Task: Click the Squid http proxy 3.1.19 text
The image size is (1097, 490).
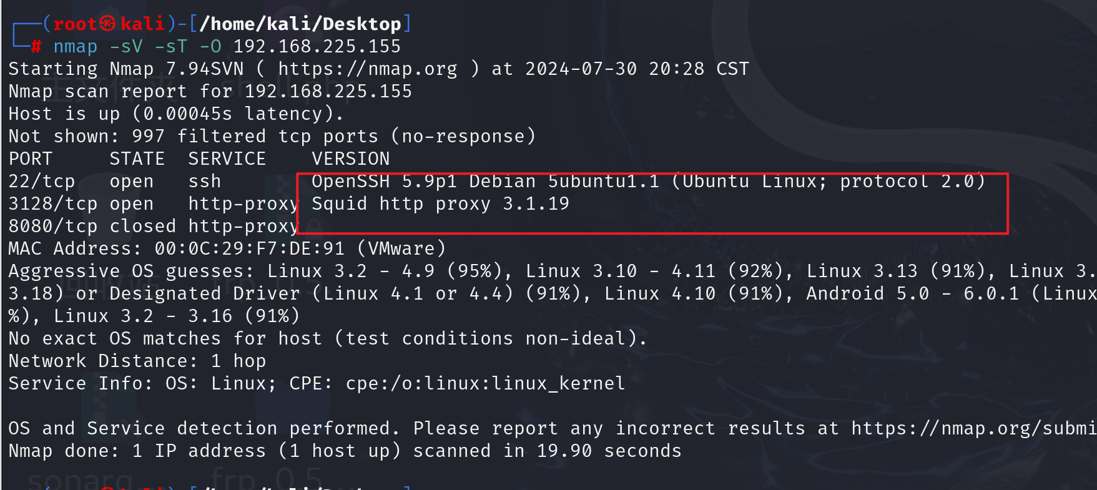Action: (440, 204)
